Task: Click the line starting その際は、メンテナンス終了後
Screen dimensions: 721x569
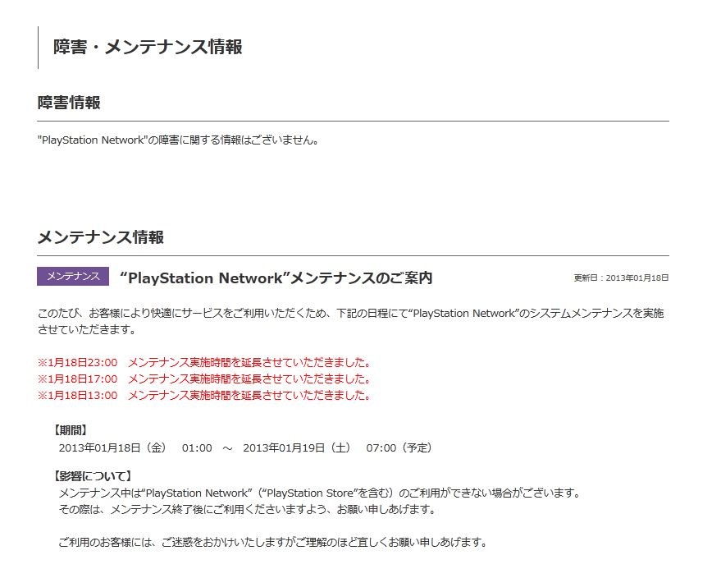Action: click(x=248, y=510)
